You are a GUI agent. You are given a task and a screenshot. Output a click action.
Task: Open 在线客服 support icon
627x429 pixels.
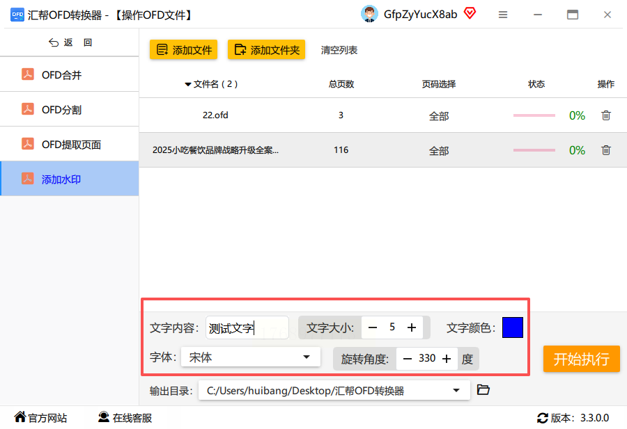tap(104, 417)
